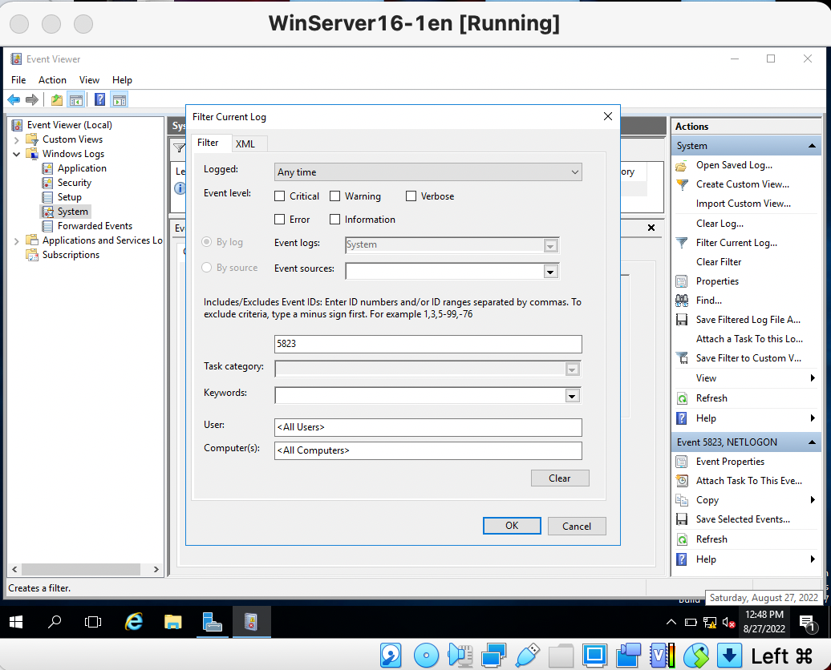Image resolution: width=831 pixels, height=670 pixels.
Task: Check the Critical event level box
Action: pos(280,196)
